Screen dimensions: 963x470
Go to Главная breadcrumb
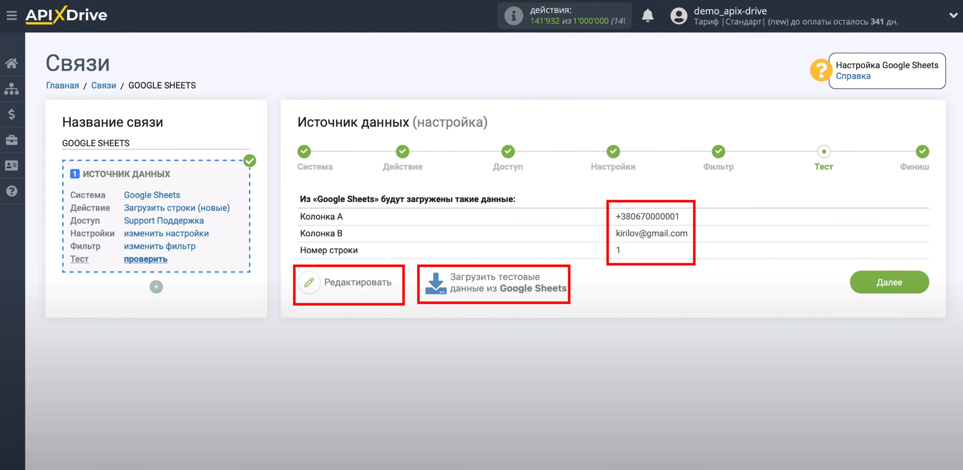[63, 85]
